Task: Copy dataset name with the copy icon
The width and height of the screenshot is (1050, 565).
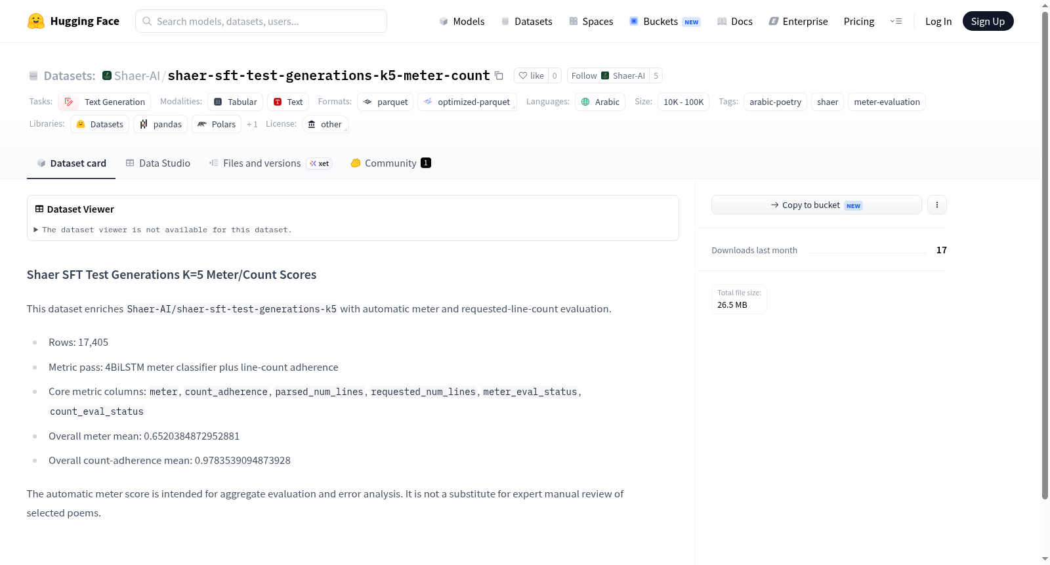Action: pos(499,75)
